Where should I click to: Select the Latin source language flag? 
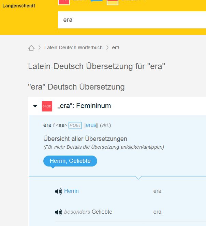click(63, 1)
